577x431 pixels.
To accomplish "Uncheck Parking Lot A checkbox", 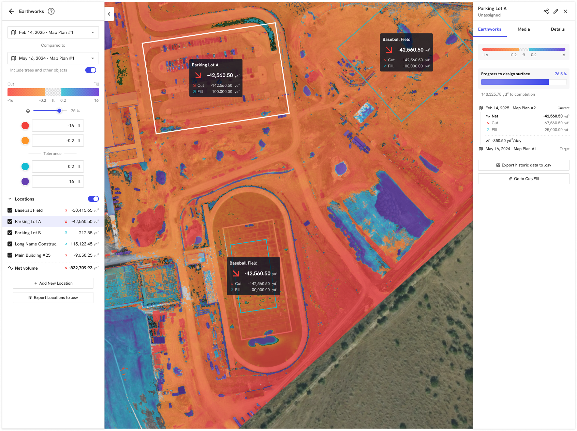I will (x=10, y=222).
